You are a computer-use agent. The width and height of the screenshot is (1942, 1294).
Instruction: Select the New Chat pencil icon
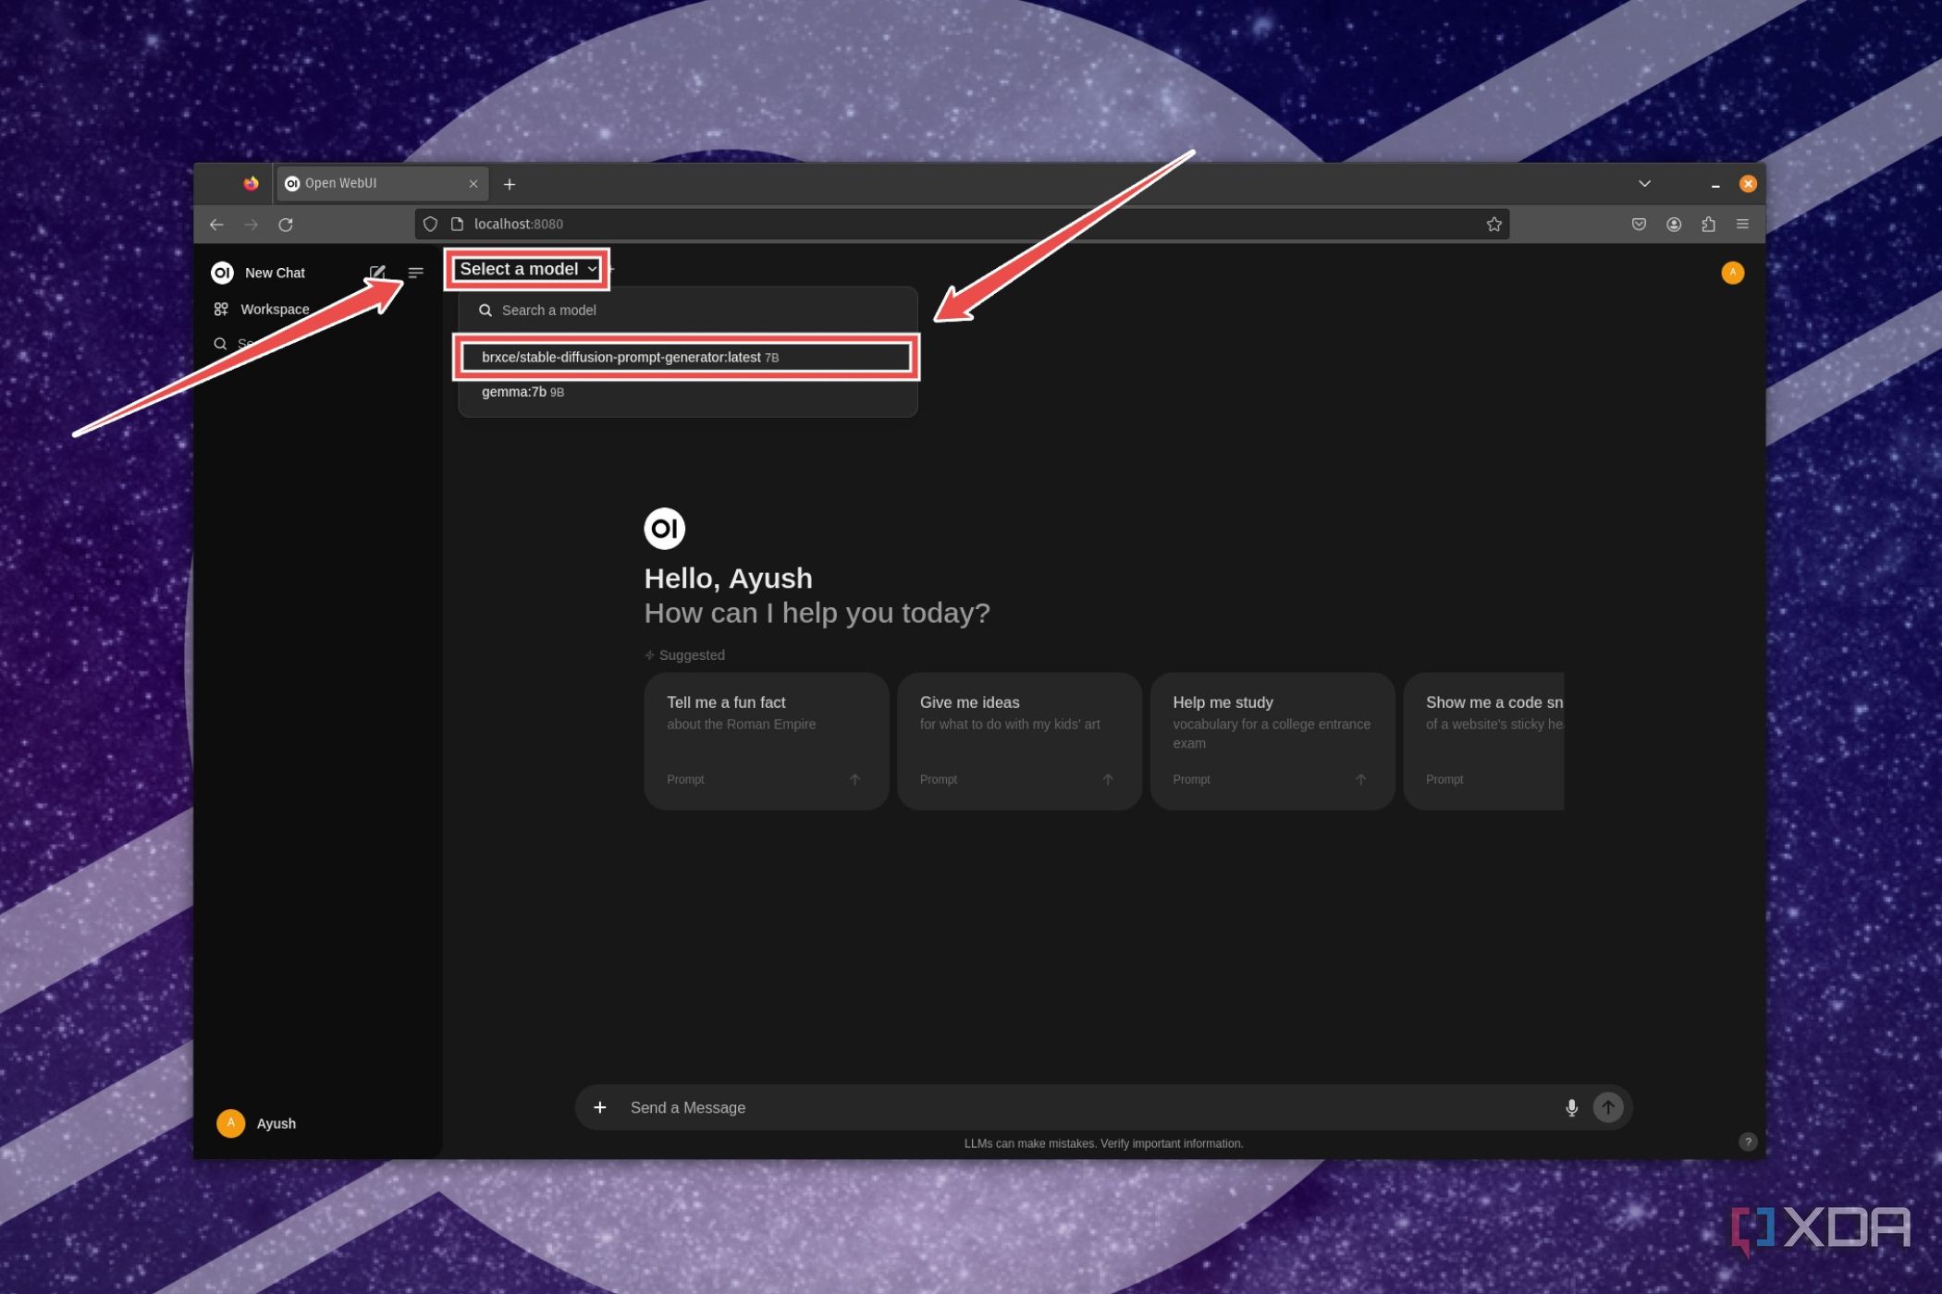click(x=378, y=272)
